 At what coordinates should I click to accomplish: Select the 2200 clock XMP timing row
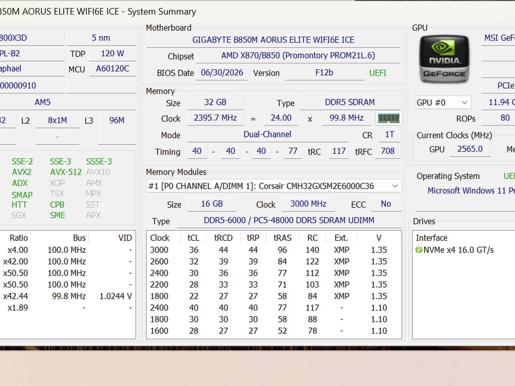point(274,284)
